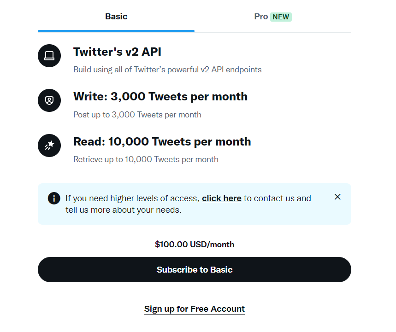
Task: Click the 'Build using all of Twitter's' description
Action: pos(167,70)
